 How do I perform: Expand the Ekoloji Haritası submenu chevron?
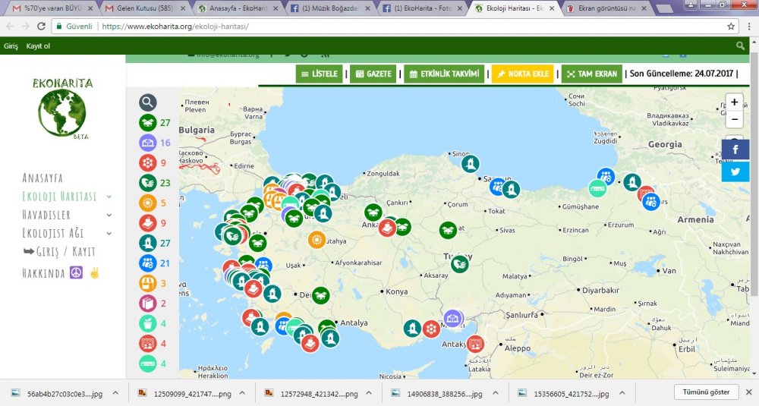pyautogui.click(x=109, y=197)
